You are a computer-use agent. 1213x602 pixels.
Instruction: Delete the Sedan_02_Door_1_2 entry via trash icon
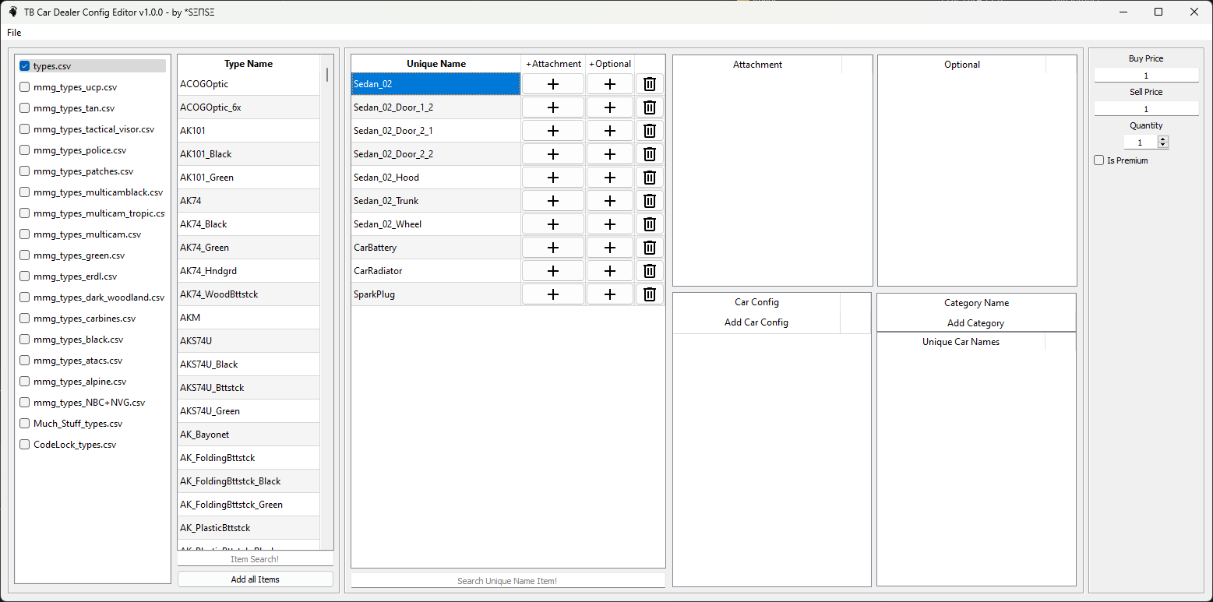[649, 107]
